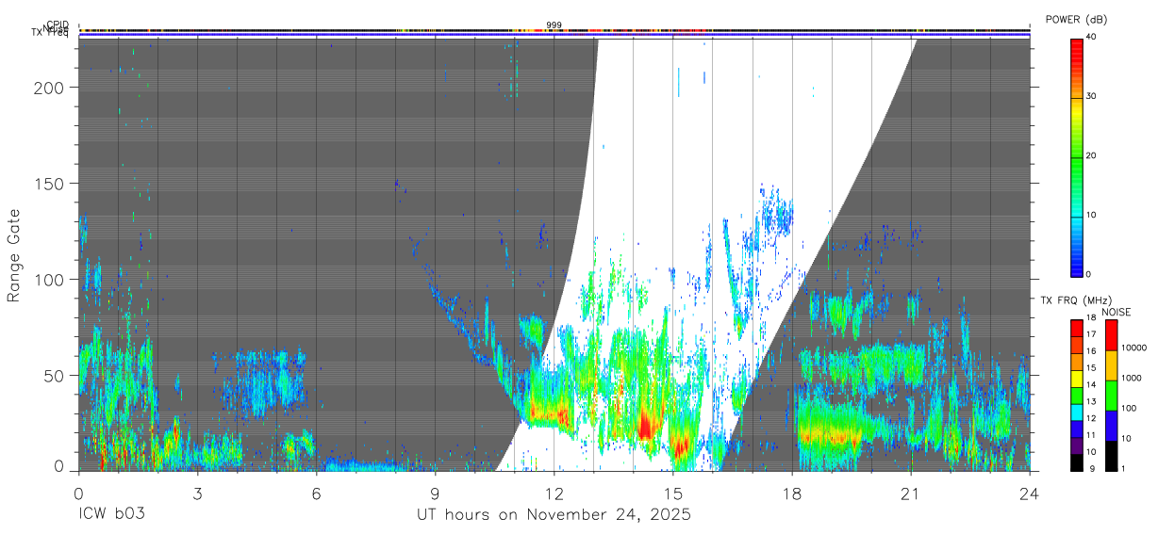Viewport: 1158px width, 534px height.
Task: Click the red high-power echo near 14 UT
Action: click(x=645, y=424)
